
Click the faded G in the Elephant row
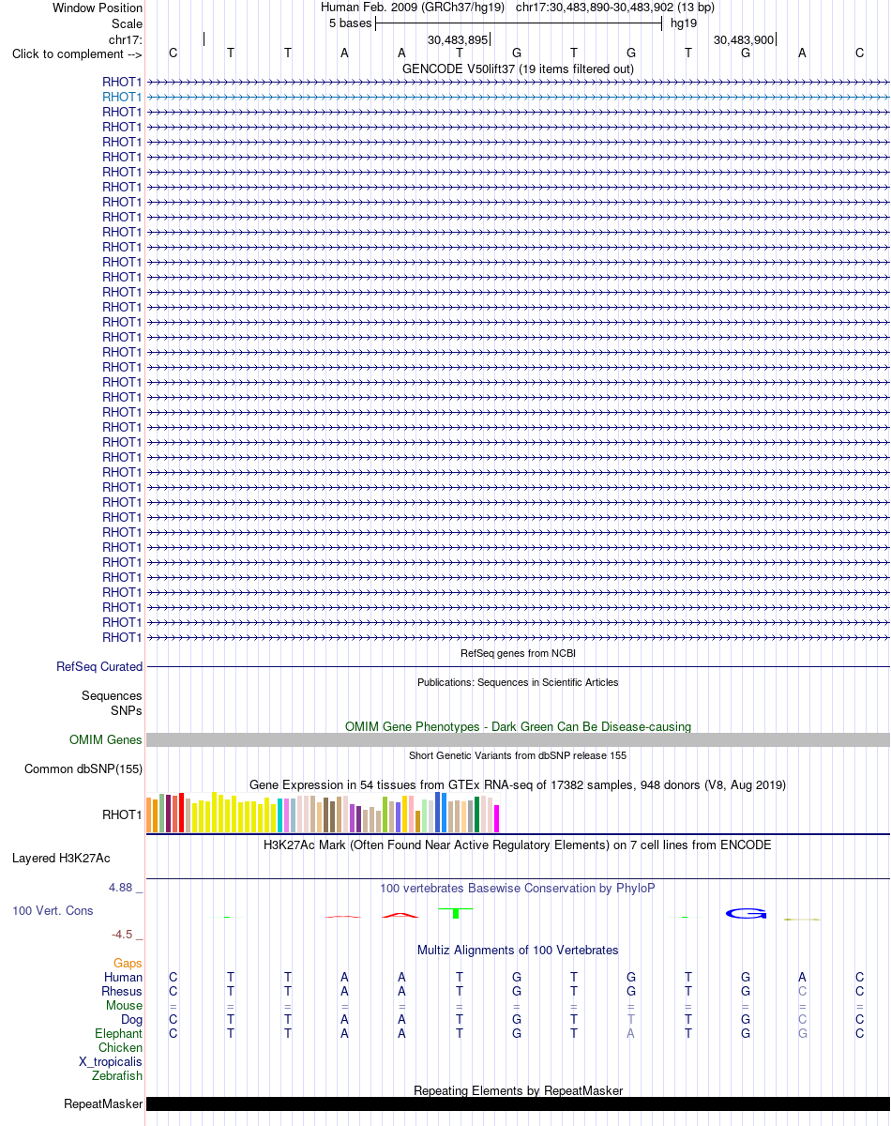pos(802,1033)
